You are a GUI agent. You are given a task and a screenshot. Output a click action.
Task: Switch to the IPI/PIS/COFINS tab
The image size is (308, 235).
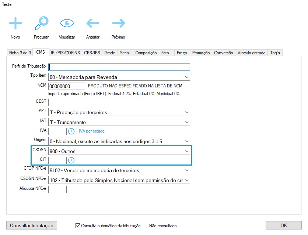(x=66, y=53)
